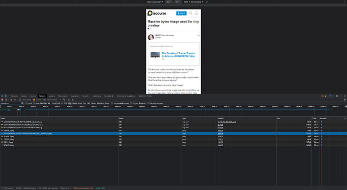347x190 pixels.
Task: Uncheck Disable cache
Action: coord(34,100)
